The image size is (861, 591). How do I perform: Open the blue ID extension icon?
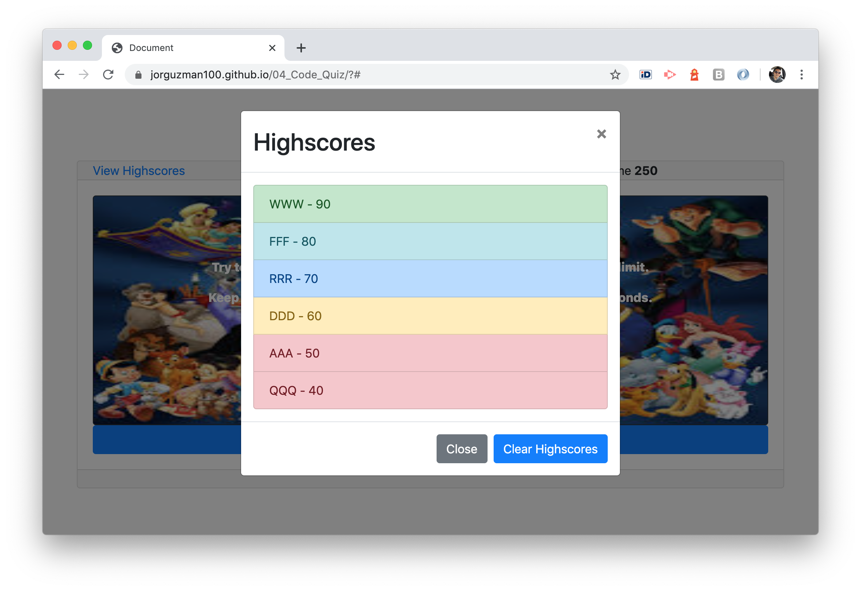(645, 75)
